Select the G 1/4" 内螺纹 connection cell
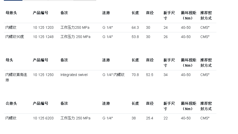Viewport: 238px width, 134px height. 113,75
